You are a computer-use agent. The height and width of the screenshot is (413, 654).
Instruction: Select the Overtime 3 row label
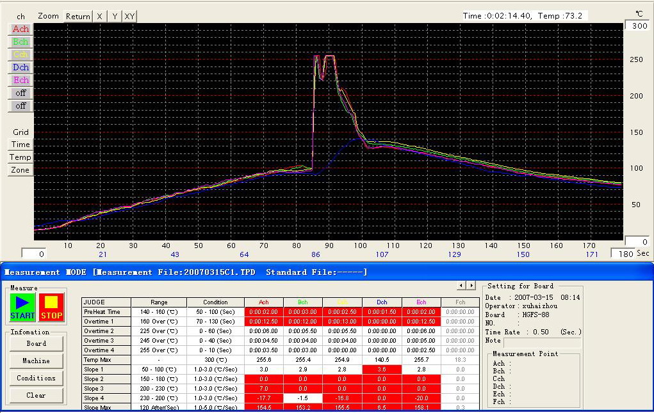coord(106,341)
